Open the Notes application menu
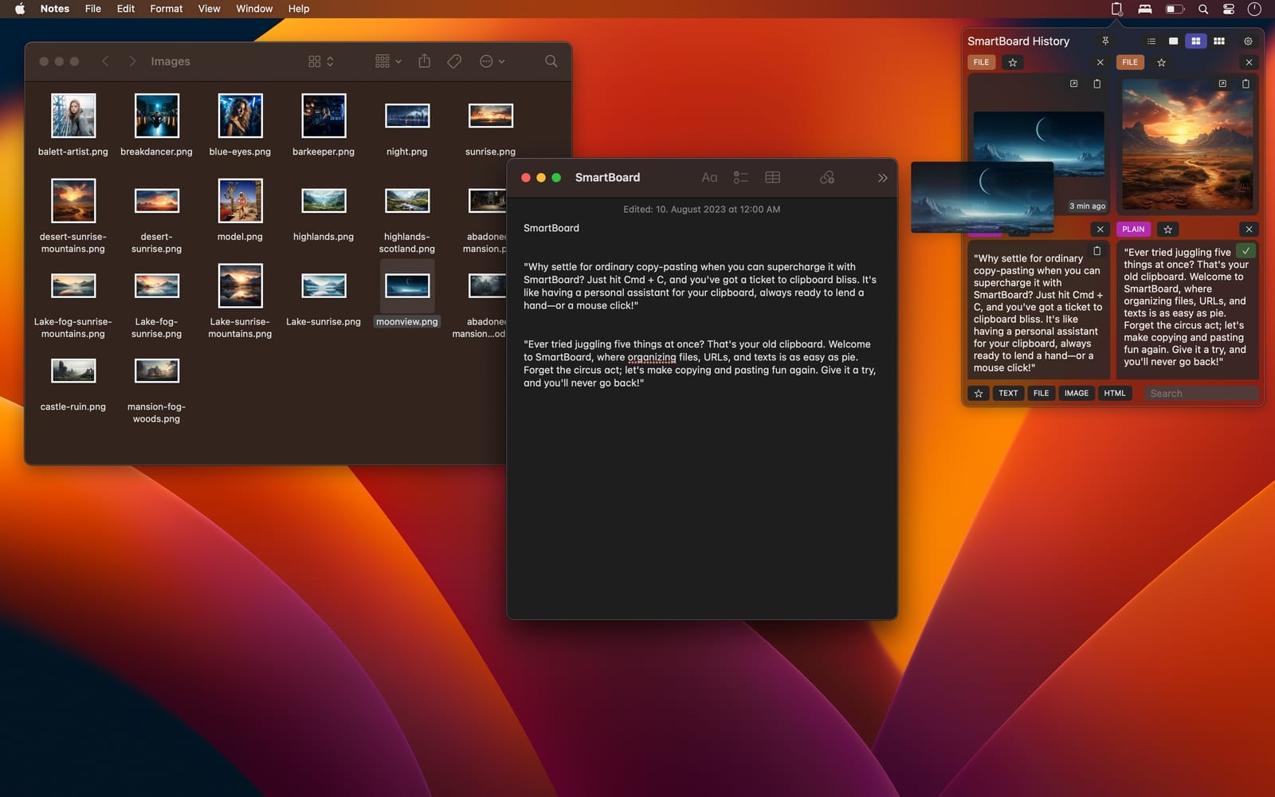The height and width of the screenshot is (797, 1275). pyautogui.click(x=55, y=9)
